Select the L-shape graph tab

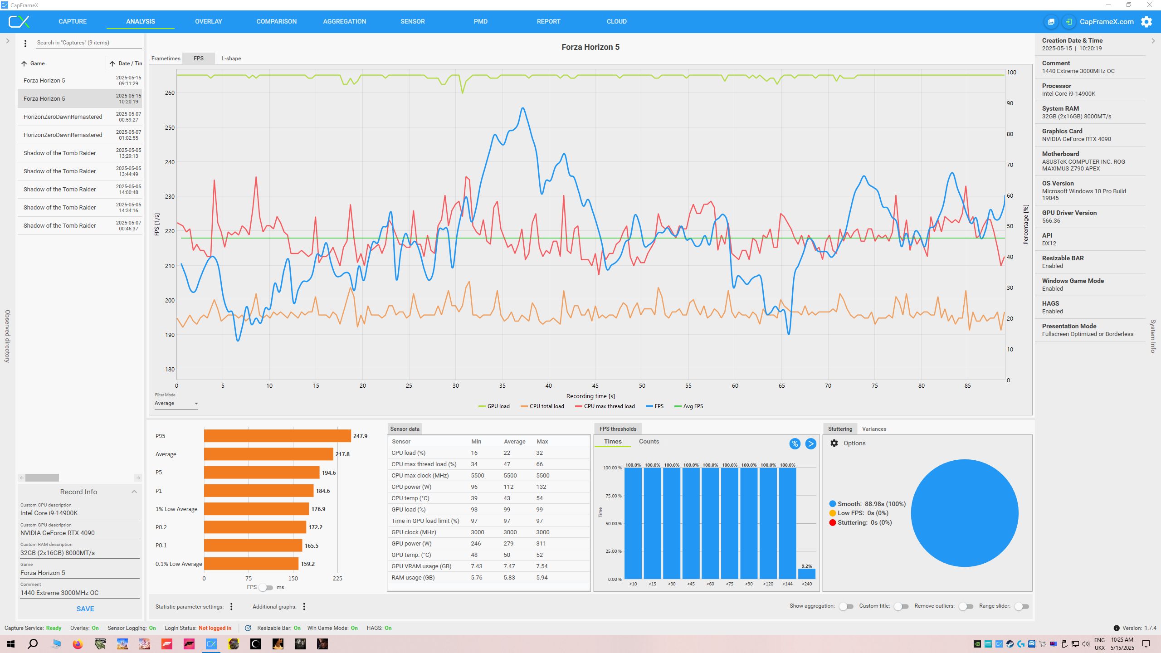pos(231,58)
